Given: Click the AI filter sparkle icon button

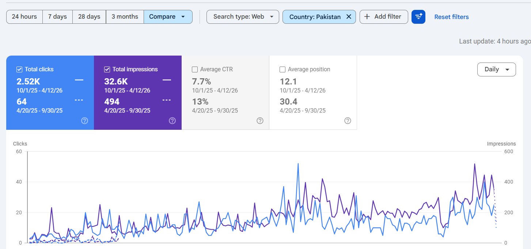Looking at the screenshot, I should [418, 17].
